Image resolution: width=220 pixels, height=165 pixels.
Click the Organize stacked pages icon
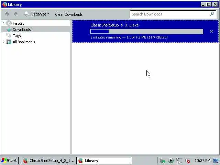coord(27,14)
